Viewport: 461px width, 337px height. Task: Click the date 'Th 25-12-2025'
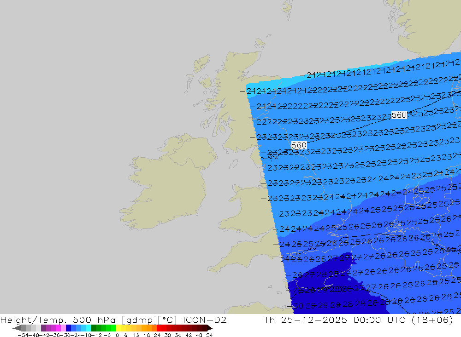point(306,320)
